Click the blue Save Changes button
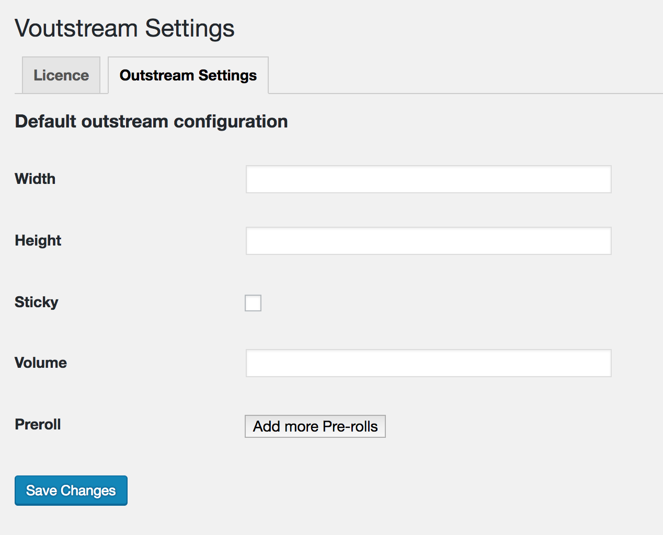This screenshot has width=663, height=535. coord(71,491)
